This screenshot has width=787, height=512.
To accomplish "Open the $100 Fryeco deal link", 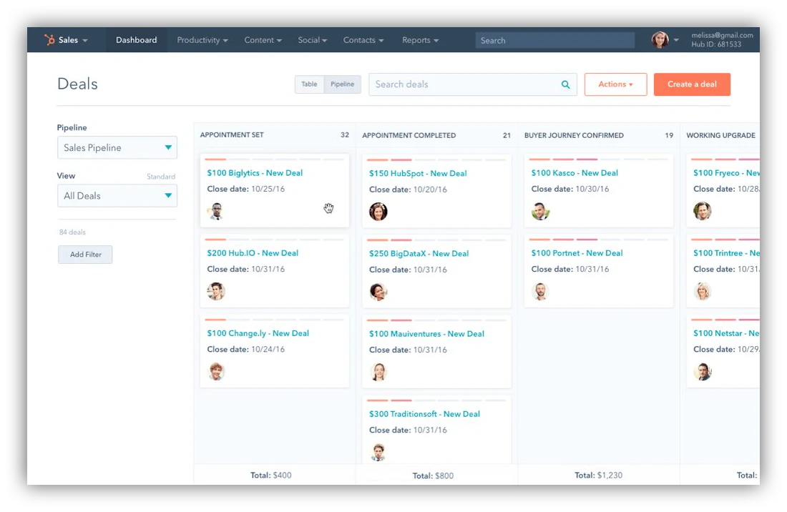I will click(x=726, y=173).
